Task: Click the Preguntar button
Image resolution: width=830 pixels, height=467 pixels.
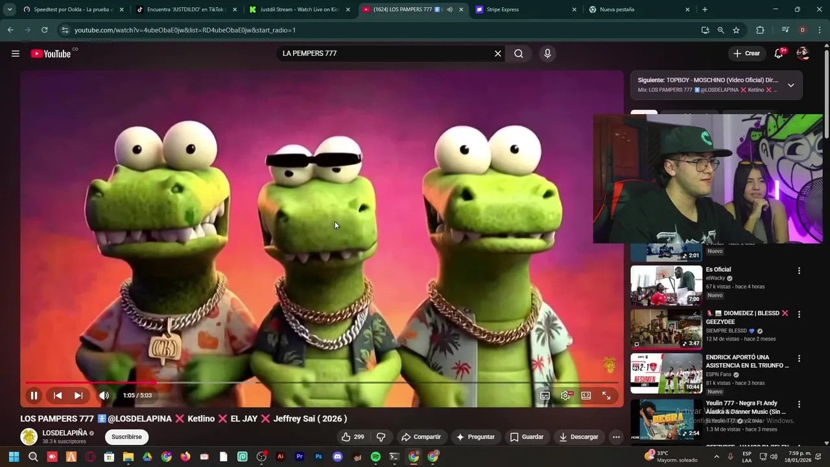Action: [x=475, y=437]
